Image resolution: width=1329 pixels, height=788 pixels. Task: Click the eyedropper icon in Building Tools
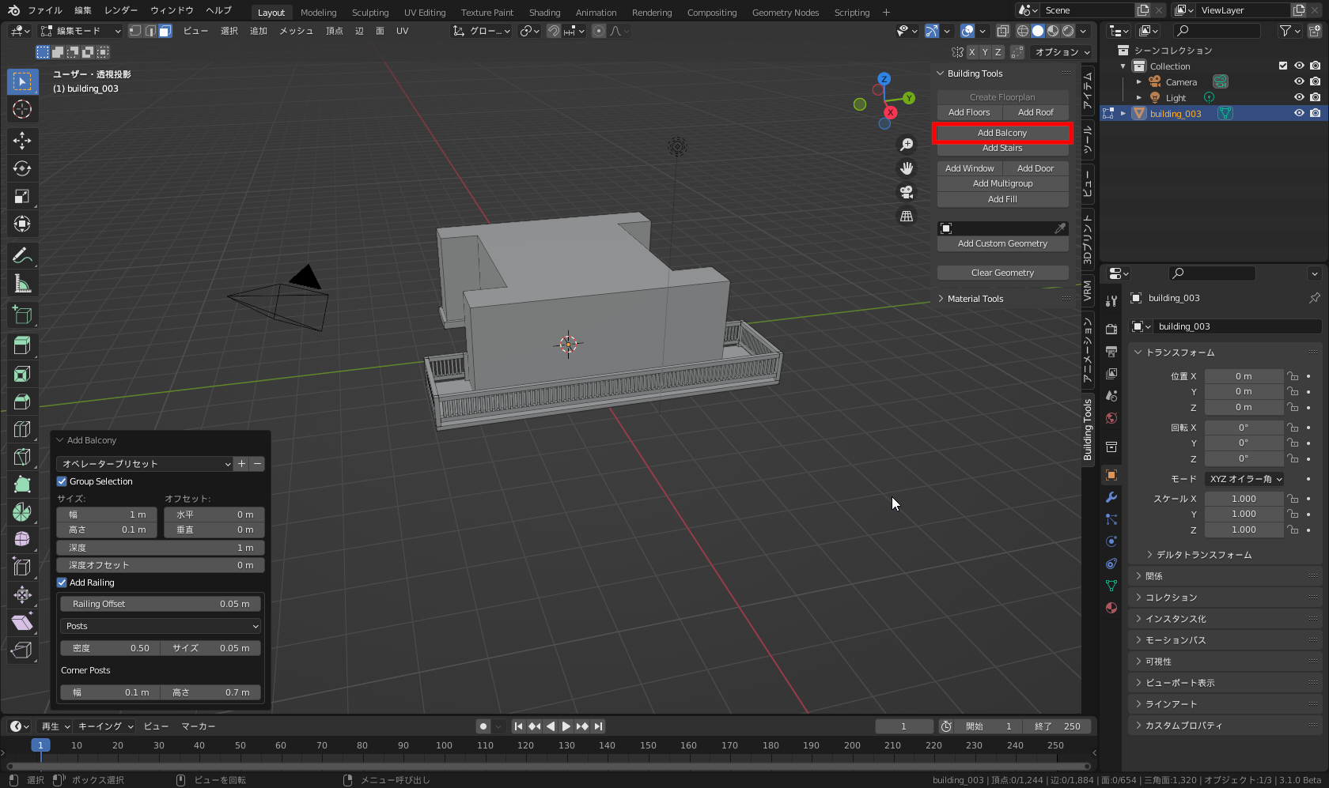coord(1060,228)
